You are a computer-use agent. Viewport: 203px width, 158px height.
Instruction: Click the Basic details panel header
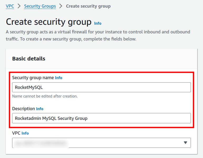coord(29,59)
